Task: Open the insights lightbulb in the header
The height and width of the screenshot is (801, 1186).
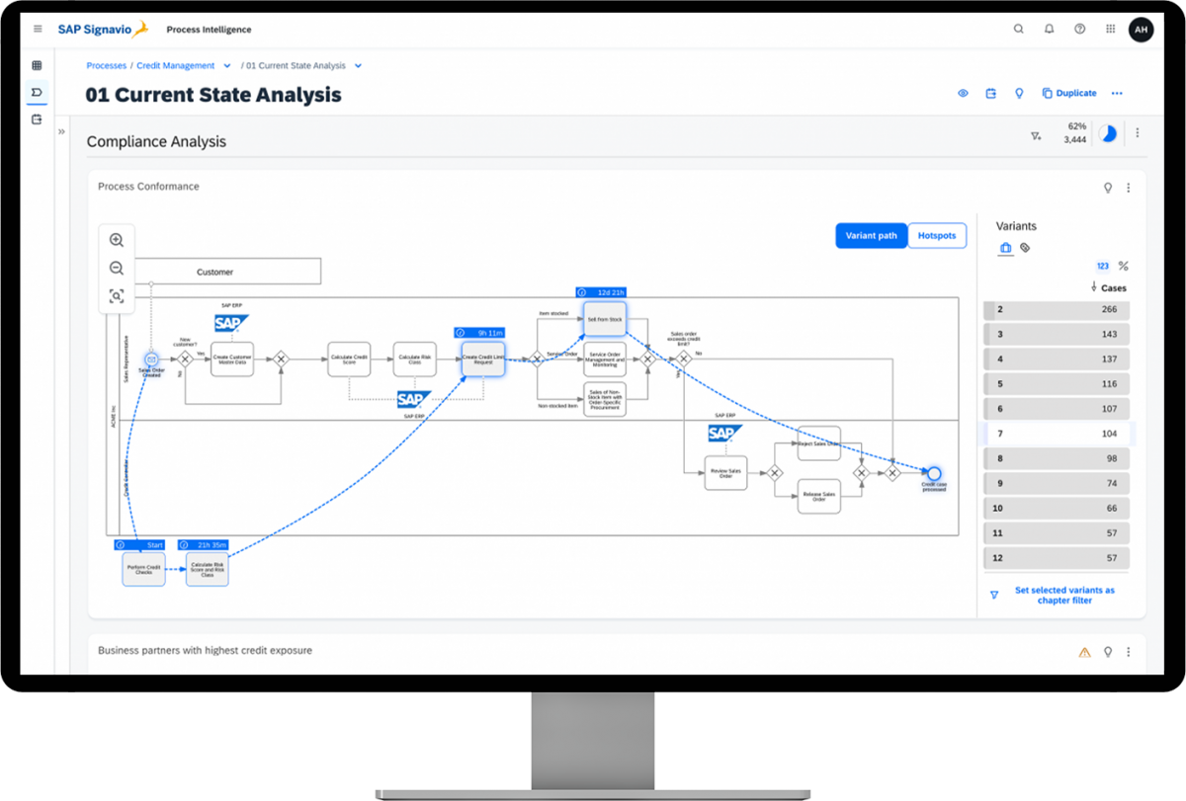Action: (x=1019, y=92)
